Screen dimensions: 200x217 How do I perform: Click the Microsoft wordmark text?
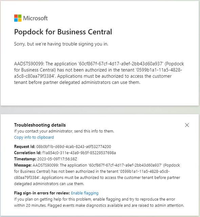(x=35, y=18)
